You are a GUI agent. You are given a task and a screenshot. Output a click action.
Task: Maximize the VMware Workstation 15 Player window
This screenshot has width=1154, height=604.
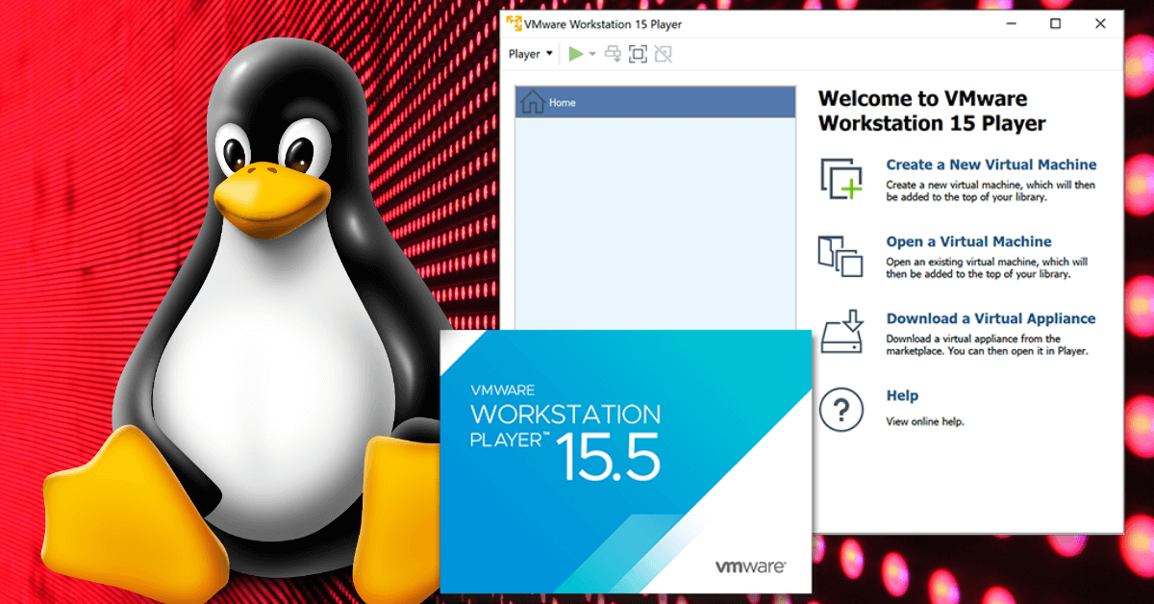pyautogui.click(x=1056, y=24)
